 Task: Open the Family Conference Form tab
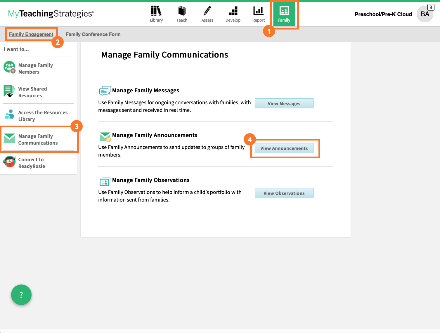tap(93, 34)
